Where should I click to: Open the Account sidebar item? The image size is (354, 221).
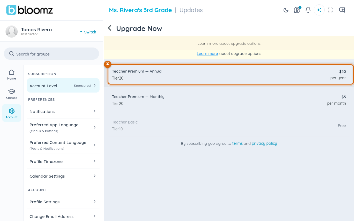tap(12, 113)
